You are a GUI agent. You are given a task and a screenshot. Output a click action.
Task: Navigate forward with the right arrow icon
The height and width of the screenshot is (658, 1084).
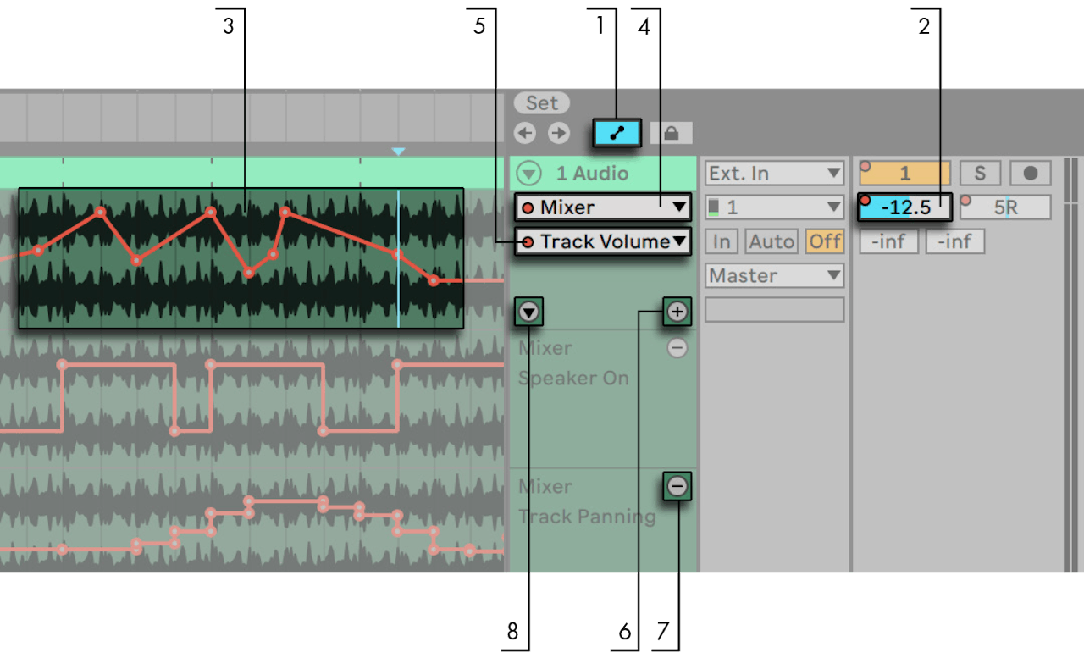[x=558, y=132]
